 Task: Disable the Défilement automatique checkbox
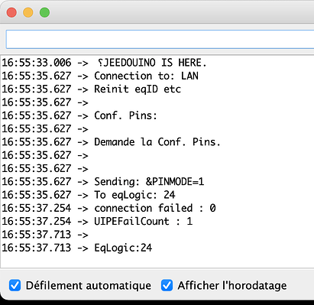tap(15, 285)
